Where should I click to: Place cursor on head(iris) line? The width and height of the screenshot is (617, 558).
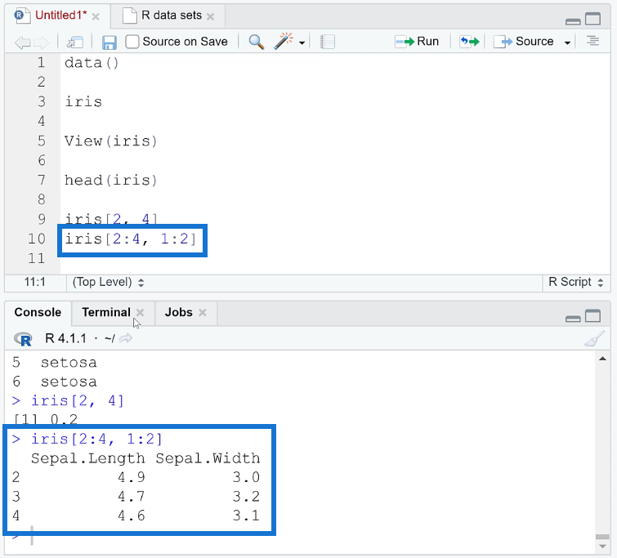[111, 181]
